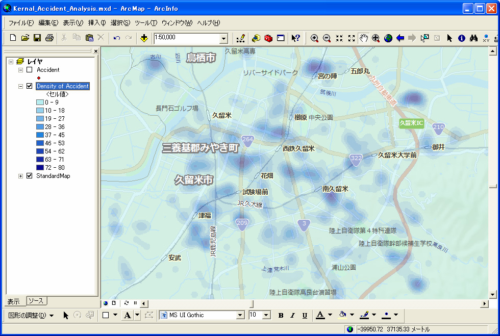Select the Pan hand tool
500x336 pixels.
click(363, 38)
